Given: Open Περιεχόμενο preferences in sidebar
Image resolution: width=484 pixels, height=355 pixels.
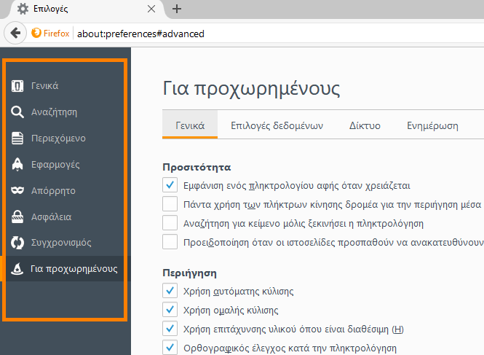Looking at the screenshot, I should coord(65,139).
